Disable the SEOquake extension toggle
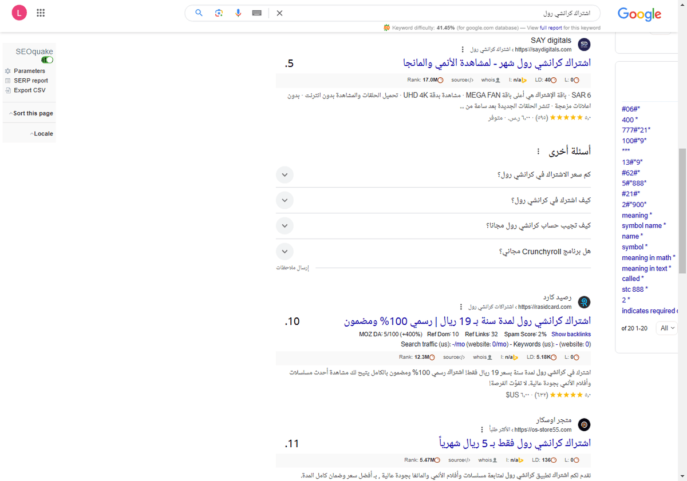The image size is (687, 481). click(47, 59)
